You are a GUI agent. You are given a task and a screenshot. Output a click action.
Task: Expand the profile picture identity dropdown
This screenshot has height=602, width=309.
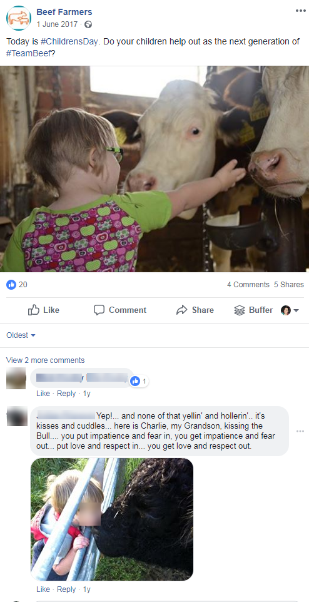(290, 310)
